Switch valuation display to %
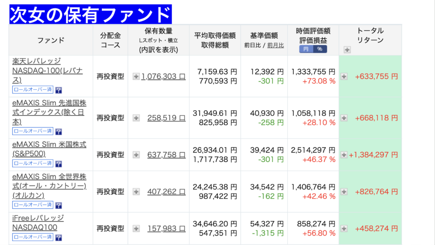 319,49
